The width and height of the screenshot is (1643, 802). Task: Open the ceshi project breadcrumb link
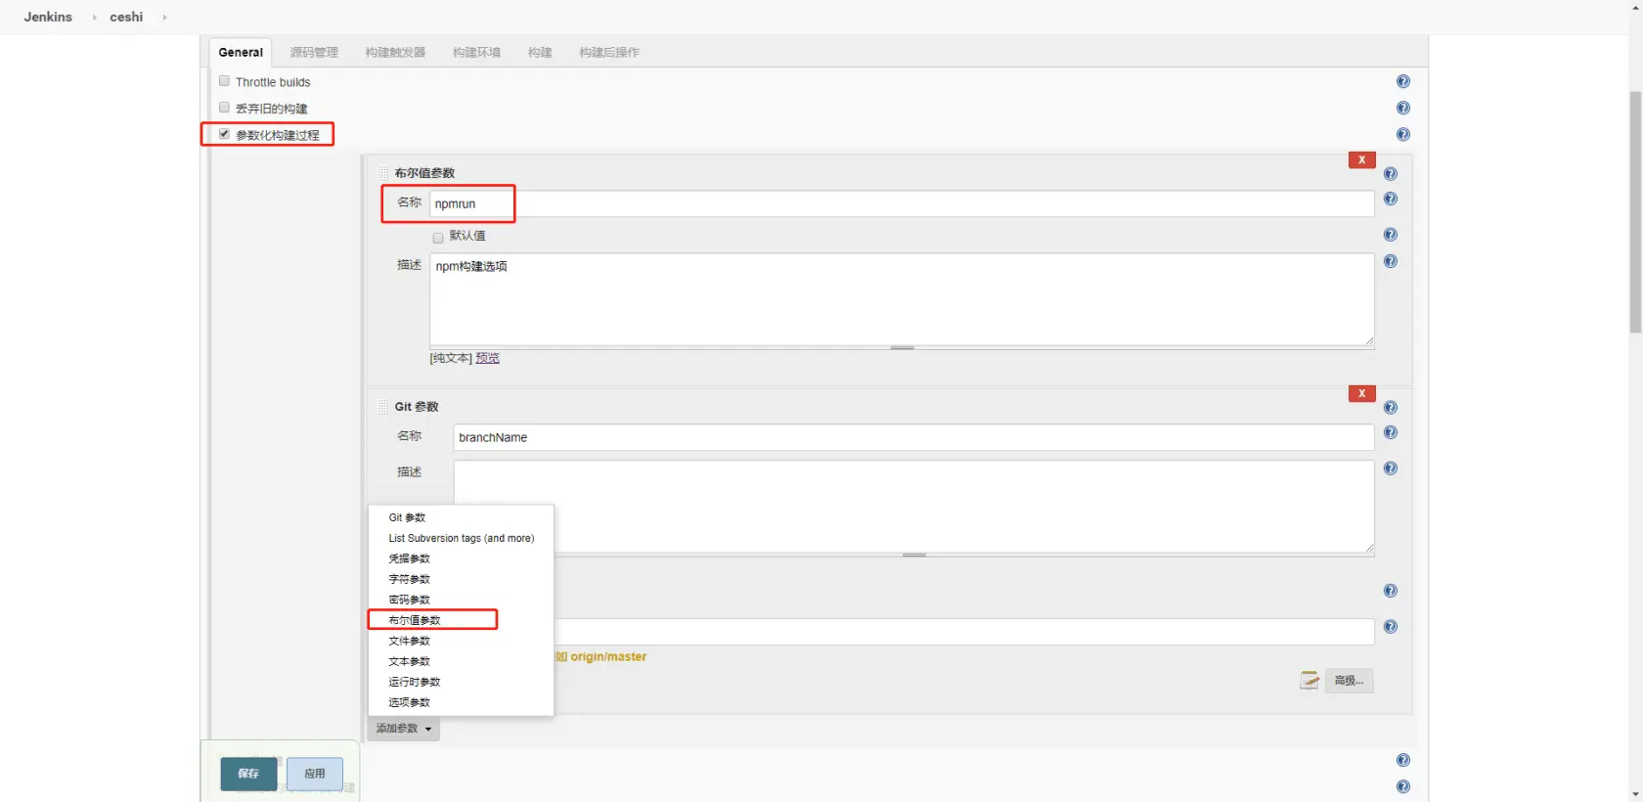126,18
